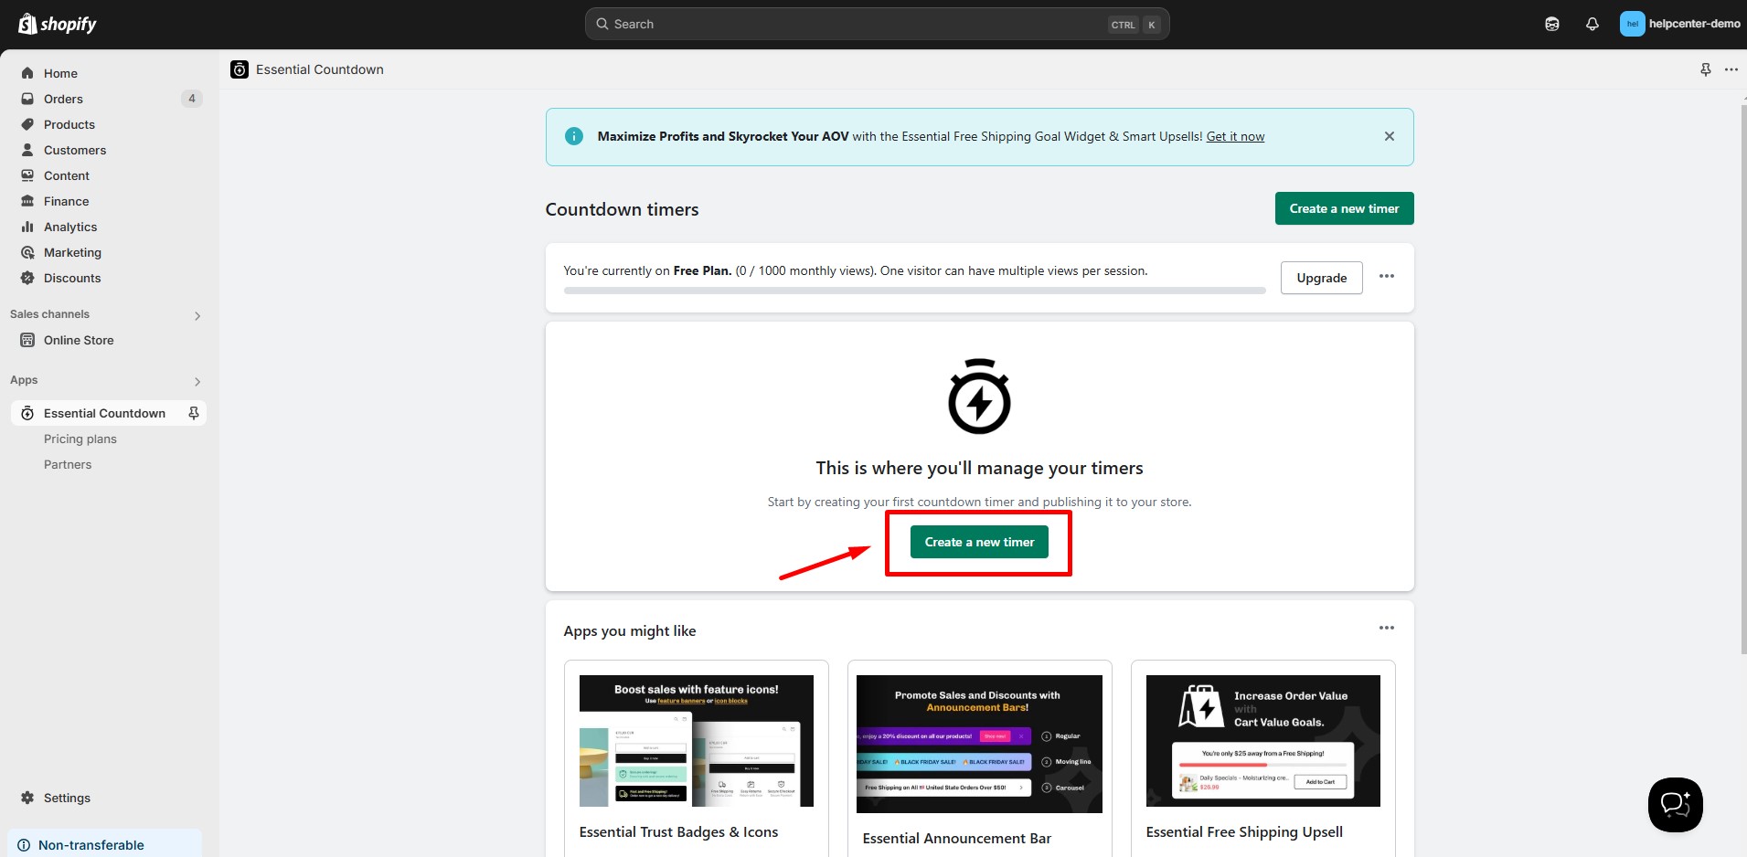Viewport: 1747px width, 857px height.
Task: Open Online Store sales channel
Action: pyautogui.click(x=79, y=340)
